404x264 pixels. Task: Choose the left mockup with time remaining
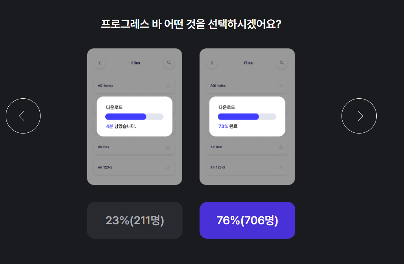134,116
